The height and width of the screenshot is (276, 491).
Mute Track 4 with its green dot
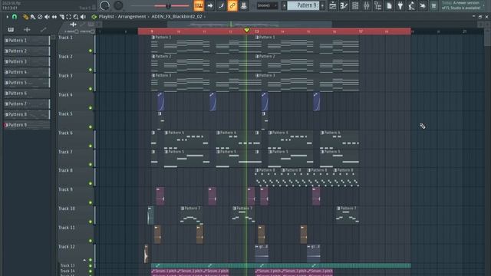point(91,108)
